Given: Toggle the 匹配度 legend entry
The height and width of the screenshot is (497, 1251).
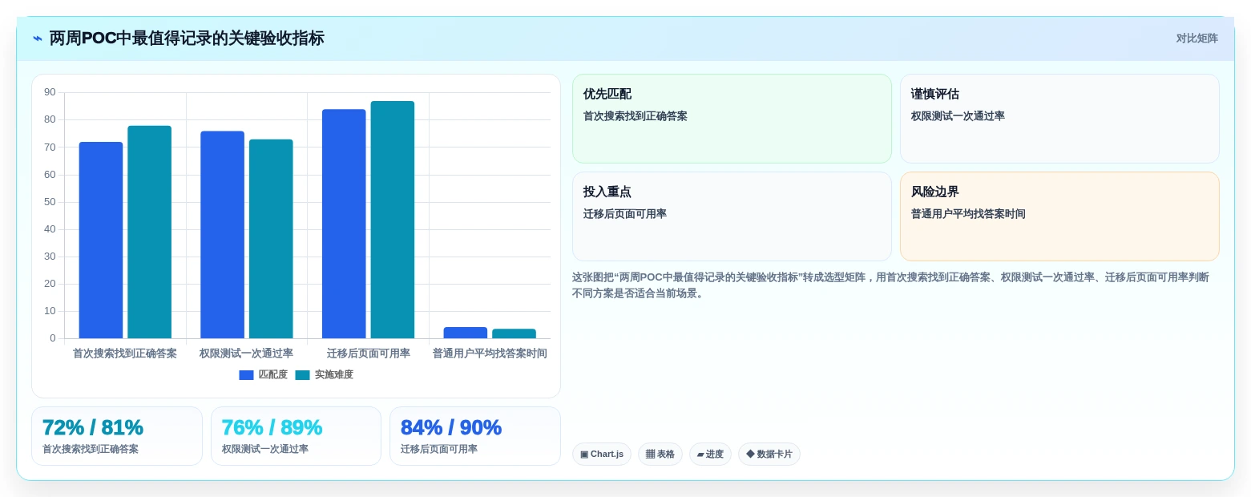Looking at the screenshot, I should [264, 374].
